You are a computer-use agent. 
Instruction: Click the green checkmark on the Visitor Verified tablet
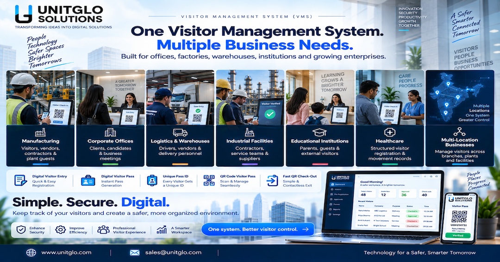(270, 114)
